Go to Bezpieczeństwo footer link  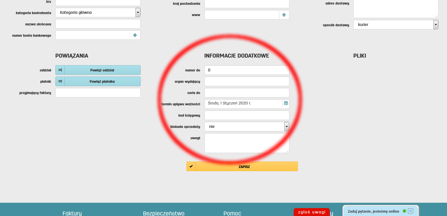pos(163,213)
